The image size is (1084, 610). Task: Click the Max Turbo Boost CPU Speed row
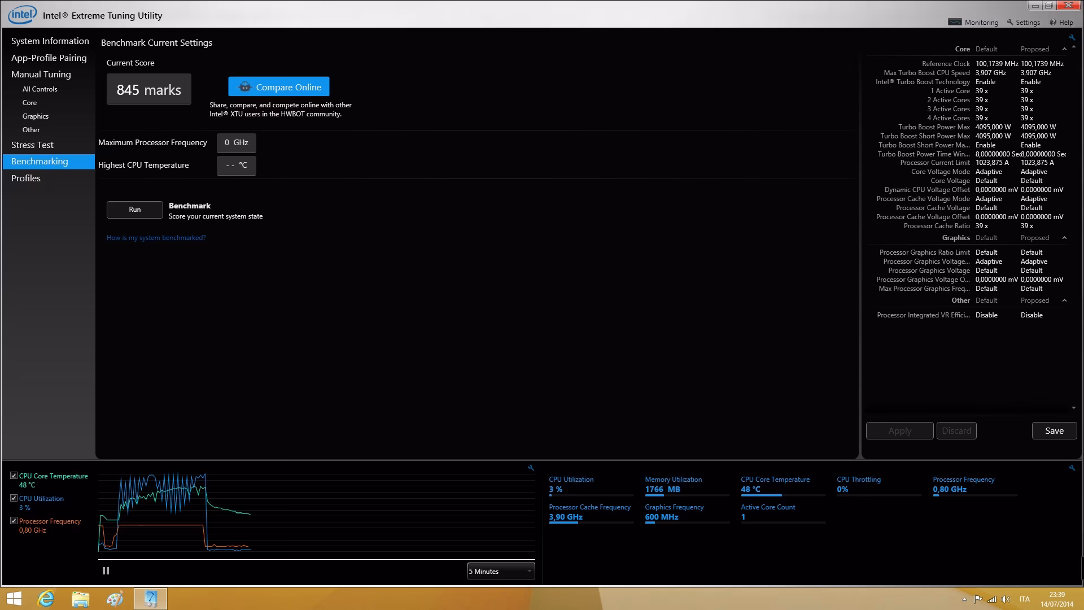point(969,73)
